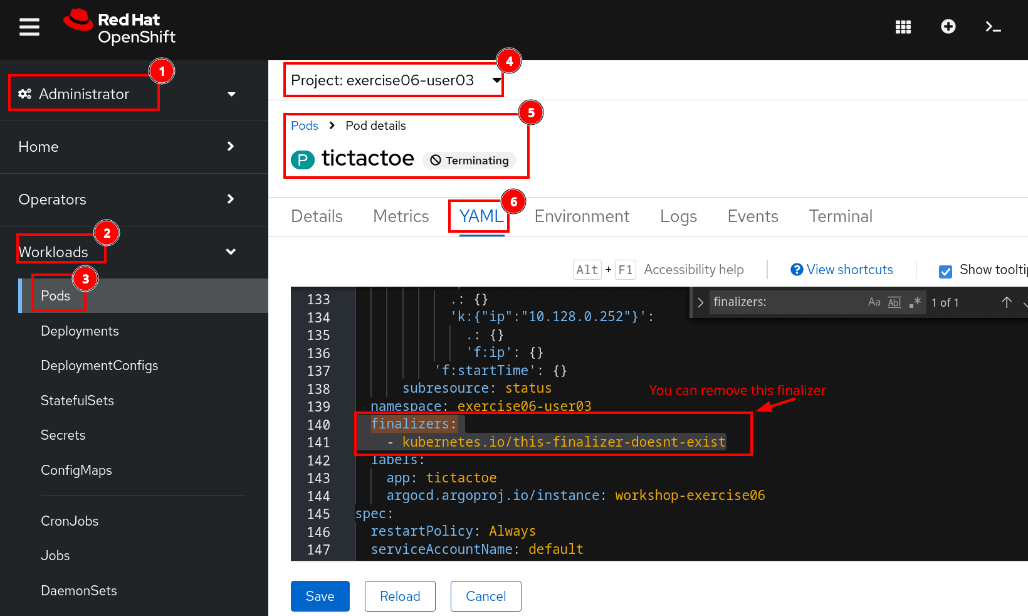Open the application launcher grid
Viewport: 1028px width, 616px height.
pyautogui.click(x=903, y=27)
